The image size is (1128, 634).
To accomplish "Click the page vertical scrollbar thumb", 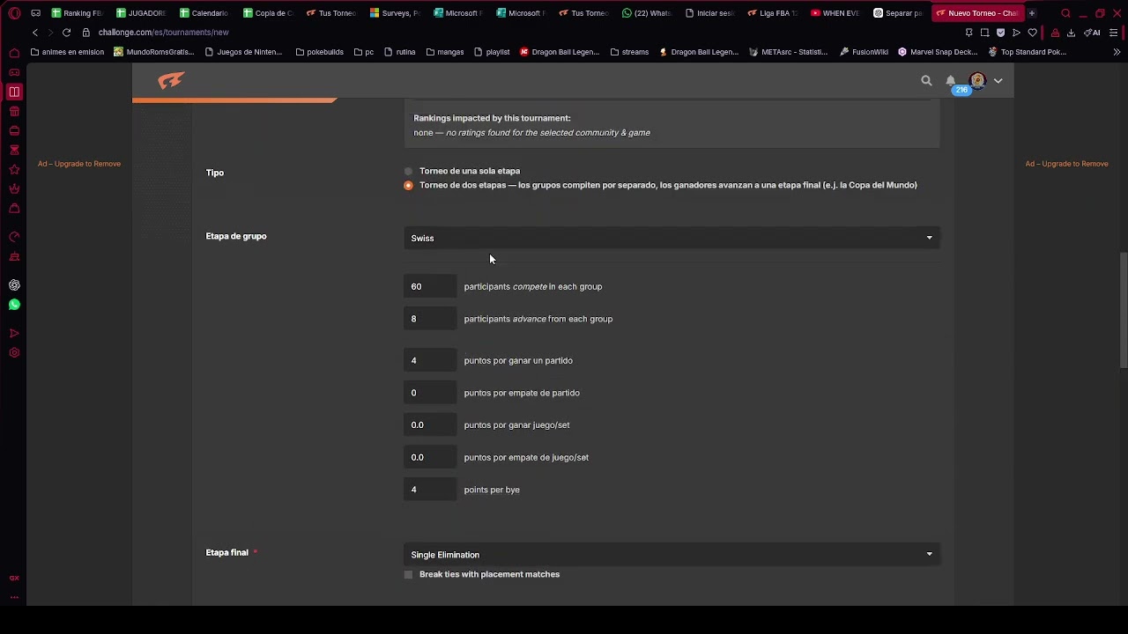I will 1123,311.
